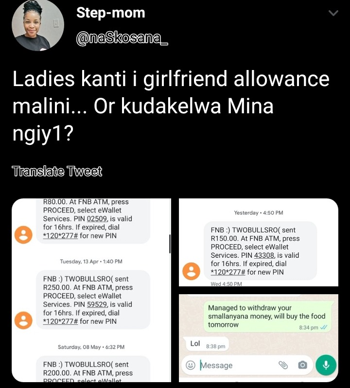
Task: Tap PIN 59529 underlined number
Action: (x=97, y=304)
